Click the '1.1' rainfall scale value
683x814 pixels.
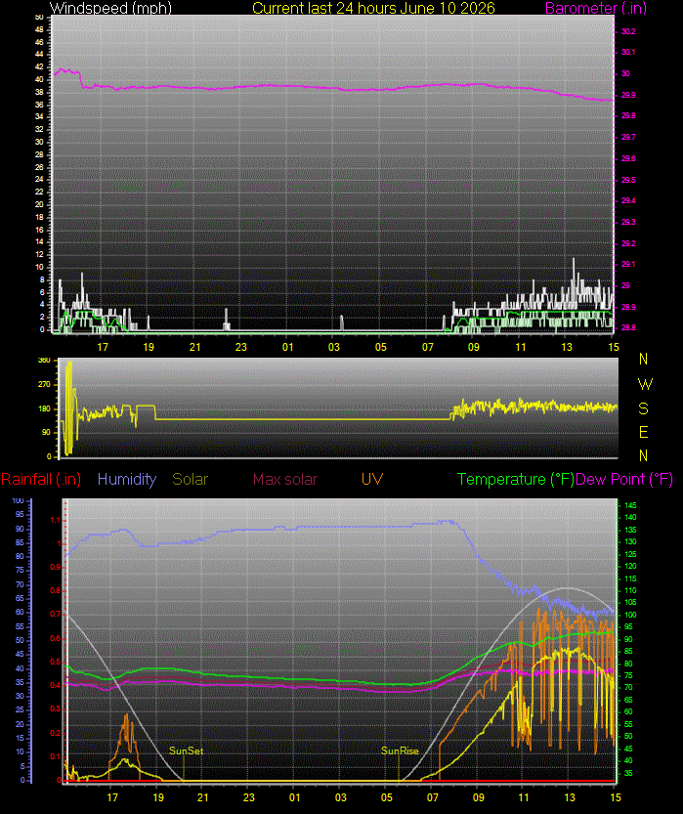pyautogui.click(x=55, y=520)
